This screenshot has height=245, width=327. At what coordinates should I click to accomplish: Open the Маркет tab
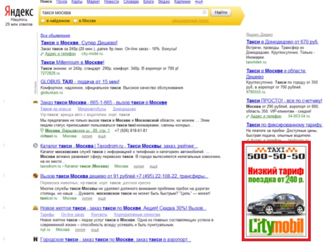pyautogui.click(x=93, y=2)
